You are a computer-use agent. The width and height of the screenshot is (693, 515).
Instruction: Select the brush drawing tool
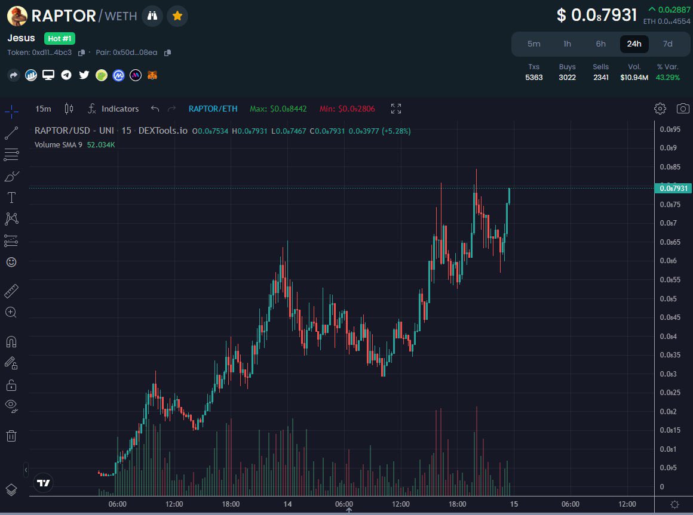tap(11, 176)
